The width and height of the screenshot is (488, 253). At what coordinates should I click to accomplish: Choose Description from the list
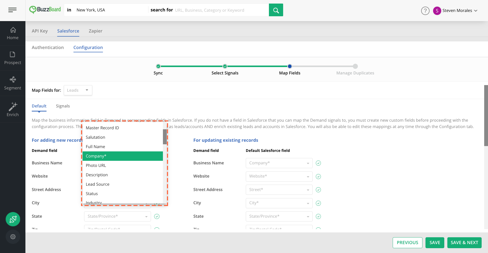coord(123,175)
